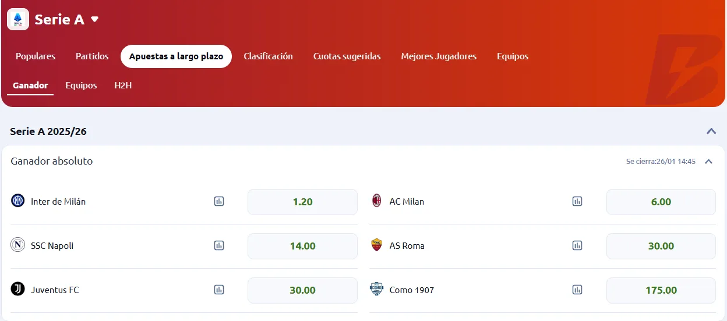Open statistics icon for AC Milan

coord(577,202)
